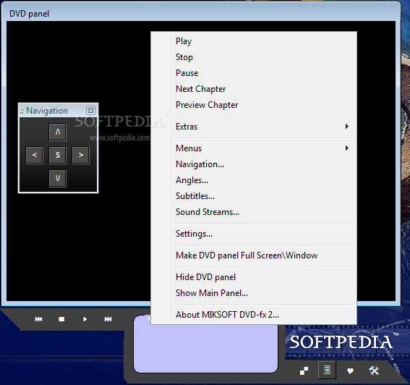Open the tools settings hammer-wrench icon
410x385 pixels.
[x=374, y=371]
